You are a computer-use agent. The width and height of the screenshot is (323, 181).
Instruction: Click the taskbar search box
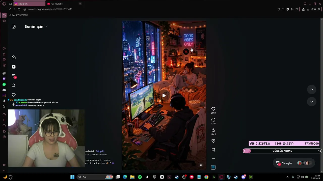click(x=95, y=177)
